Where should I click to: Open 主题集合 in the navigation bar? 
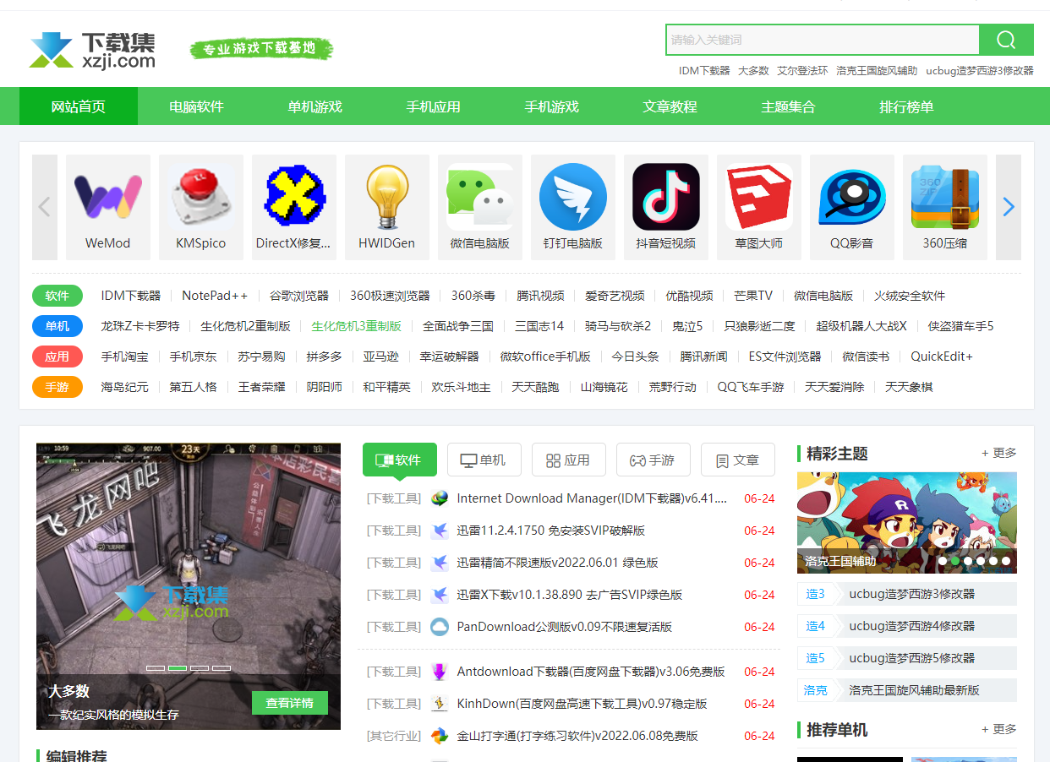pyautogui.click(x=789, y=106)
